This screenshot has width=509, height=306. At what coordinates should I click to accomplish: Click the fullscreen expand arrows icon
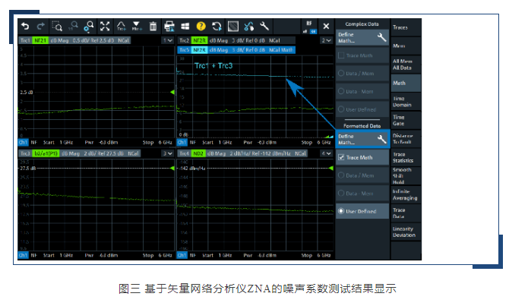[105, 27]
